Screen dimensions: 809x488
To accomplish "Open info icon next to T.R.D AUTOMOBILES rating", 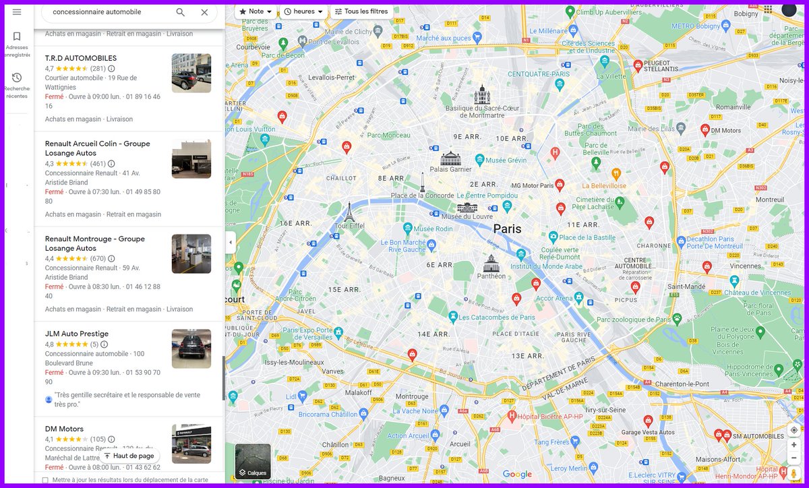I will [111, 69].
